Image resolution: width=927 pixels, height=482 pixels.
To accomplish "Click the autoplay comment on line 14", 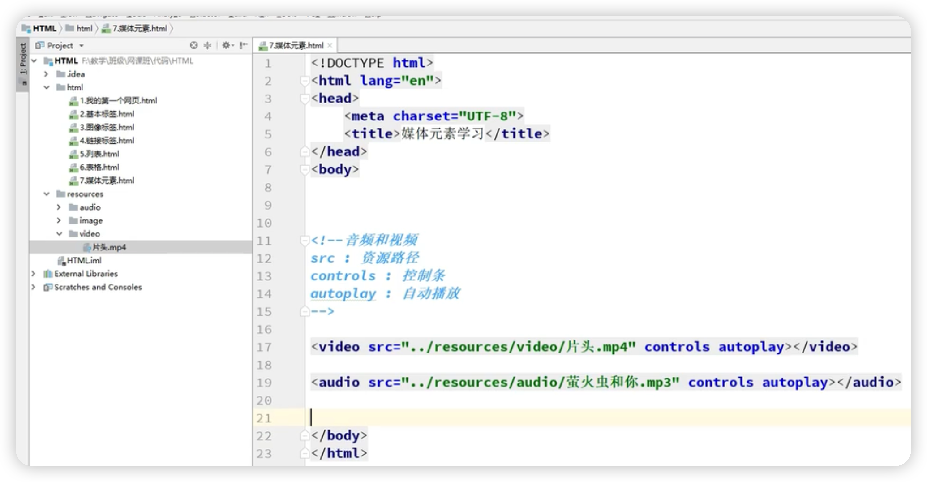I will tap(385, 294).
